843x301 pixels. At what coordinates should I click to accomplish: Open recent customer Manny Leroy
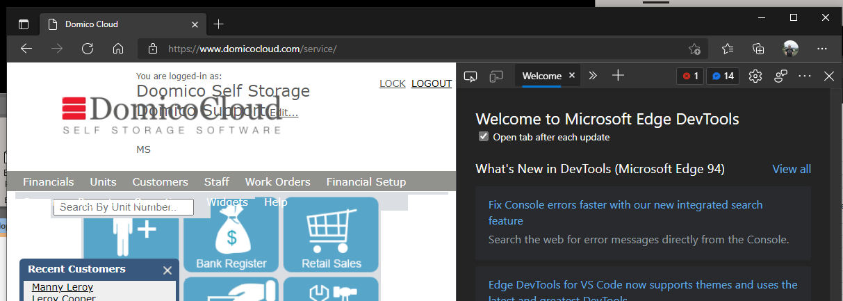(x=63, y=287)
